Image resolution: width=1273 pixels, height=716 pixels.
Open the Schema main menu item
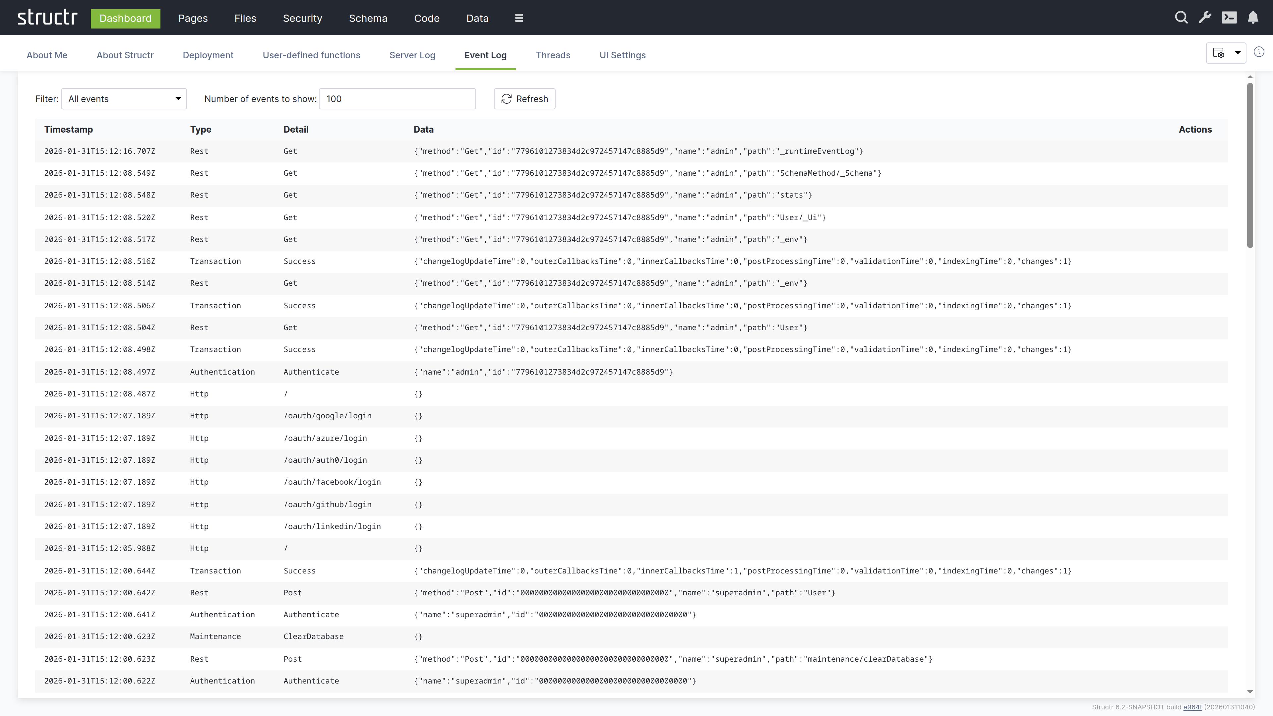[x=368, y=18]
